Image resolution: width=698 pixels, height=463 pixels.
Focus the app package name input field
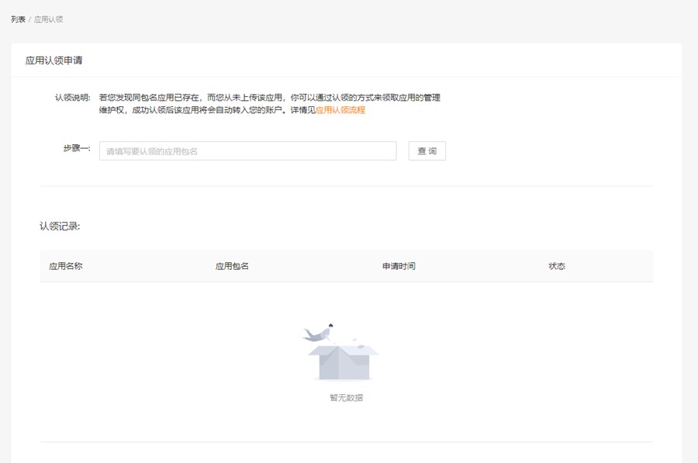pyautogui.click(x=247, y=151)
